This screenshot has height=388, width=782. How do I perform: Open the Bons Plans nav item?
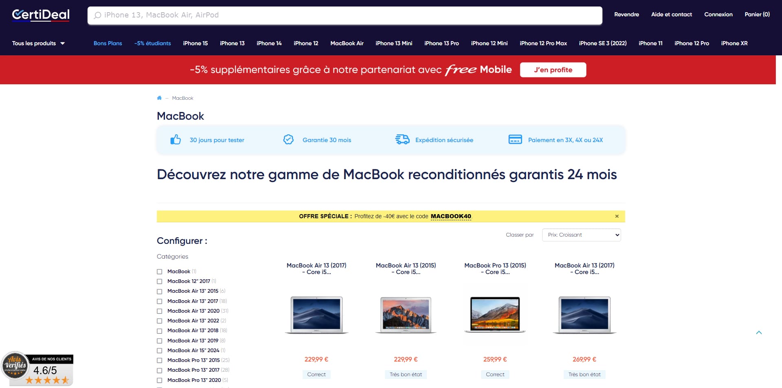(x=108, y=43)
